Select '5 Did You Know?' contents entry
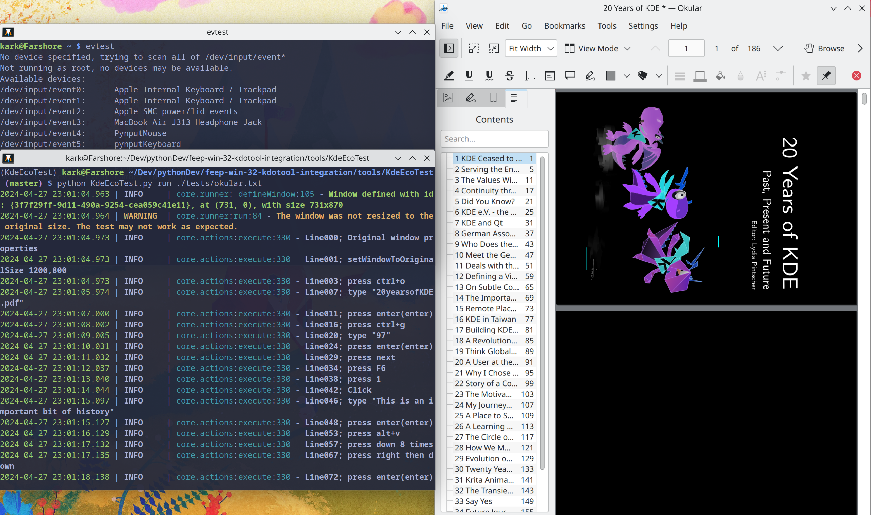 point(494,201)
